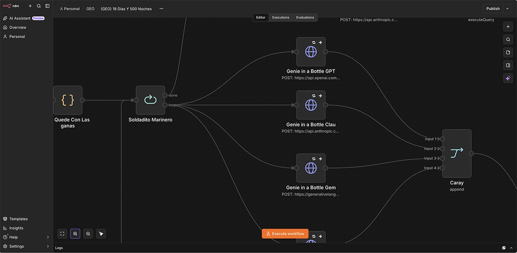Viewport: 517px width, 253px height.
Task: Add a node with the canvas plus button
Action: [x=508, y=26]
